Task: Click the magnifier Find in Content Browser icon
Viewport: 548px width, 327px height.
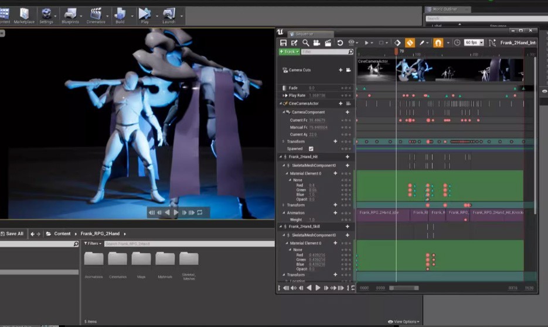Action: [x=305, y=43]
